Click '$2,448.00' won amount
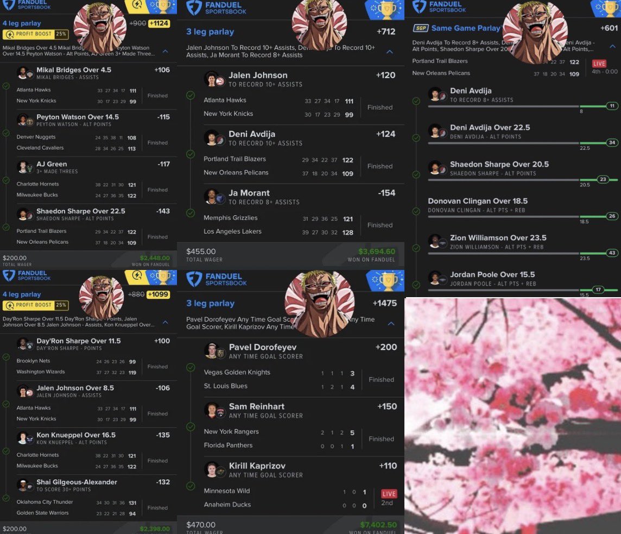 pos(155,257)
